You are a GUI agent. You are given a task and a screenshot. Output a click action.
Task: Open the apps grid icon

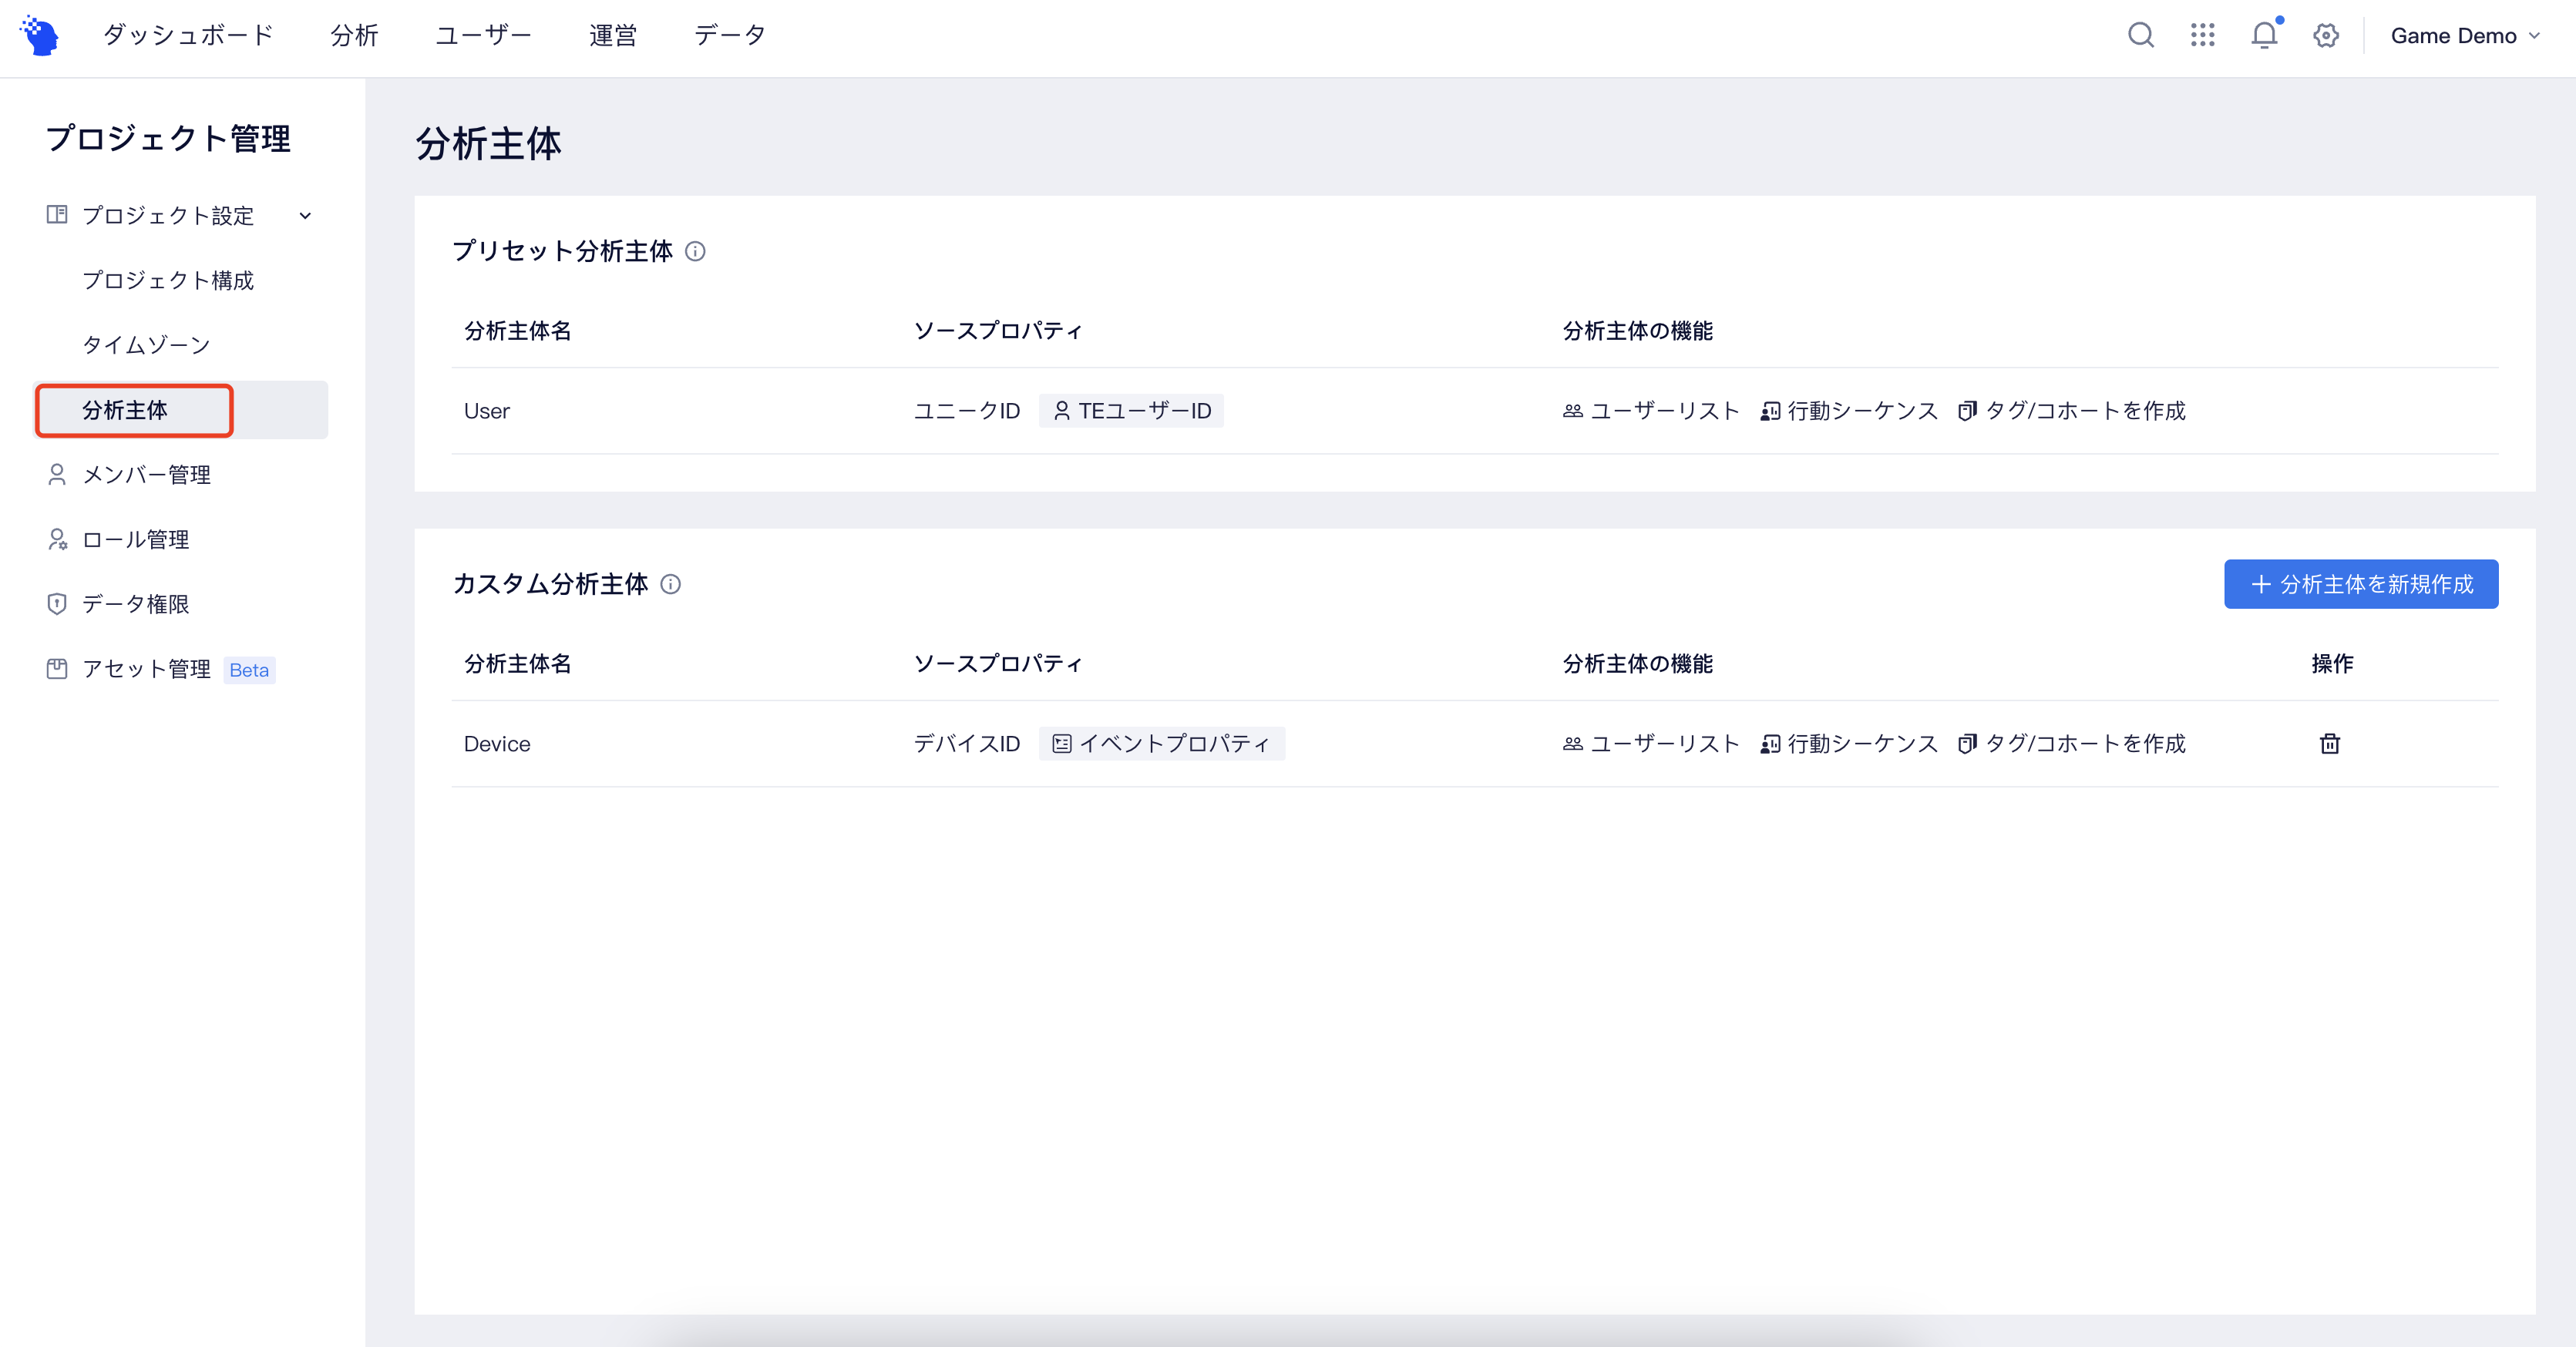(x=2202, y=36)
